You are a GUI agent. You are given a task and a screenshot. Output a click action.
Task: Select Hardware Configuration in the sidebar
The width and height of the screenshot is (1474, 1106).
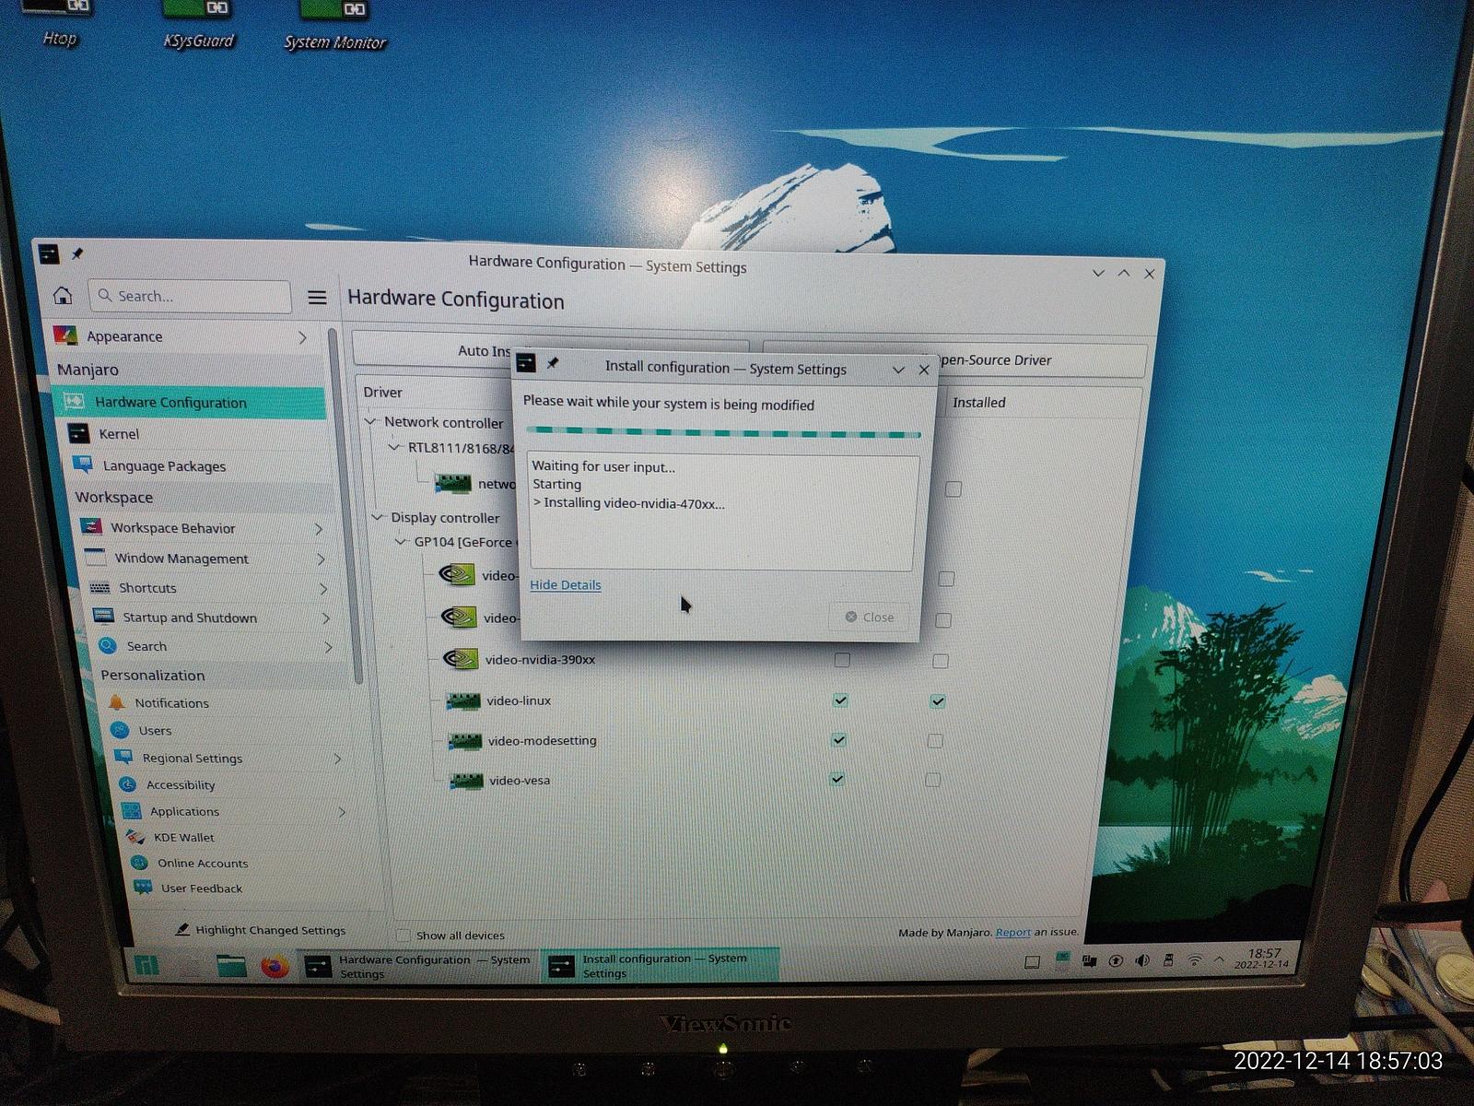click(x=189, y=402)
